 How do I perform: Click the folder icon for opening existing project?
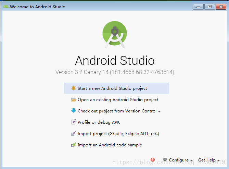coord(74,100)
